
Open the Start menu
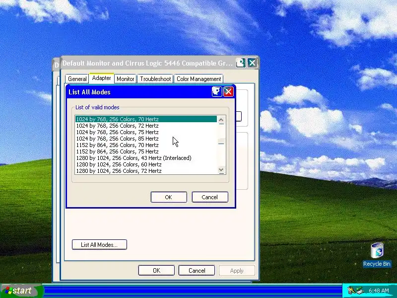[x=21, y=291]
